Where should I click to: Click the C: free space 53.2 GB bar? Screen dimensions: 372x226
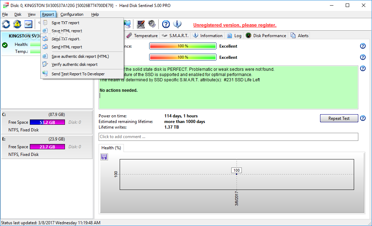[47, 122]
